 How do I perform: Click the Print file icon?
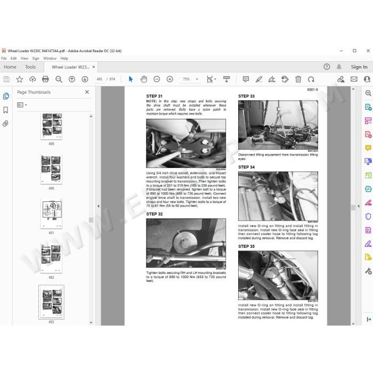pos(45,79)
